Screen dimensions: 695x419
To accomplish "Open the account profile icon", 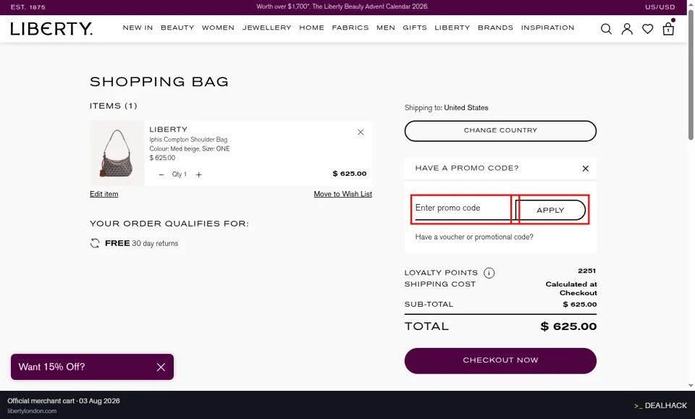I will [x=627, y=29].
